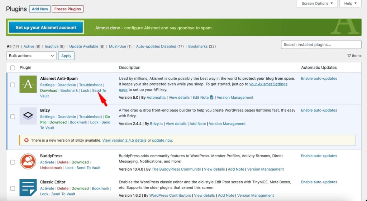Click the Brizy.io author link
Image resolution: width=367 pixels, height=201 pixels.
pyautogui.click(x=156, y=124)
